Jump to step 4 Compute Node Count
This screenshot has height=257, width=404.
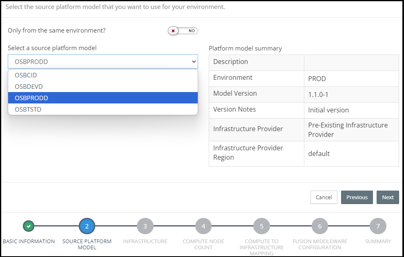tap(203, 226)
